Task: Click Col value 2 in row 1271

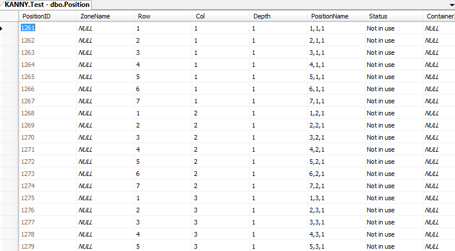Action: click(x=221, y=149)
